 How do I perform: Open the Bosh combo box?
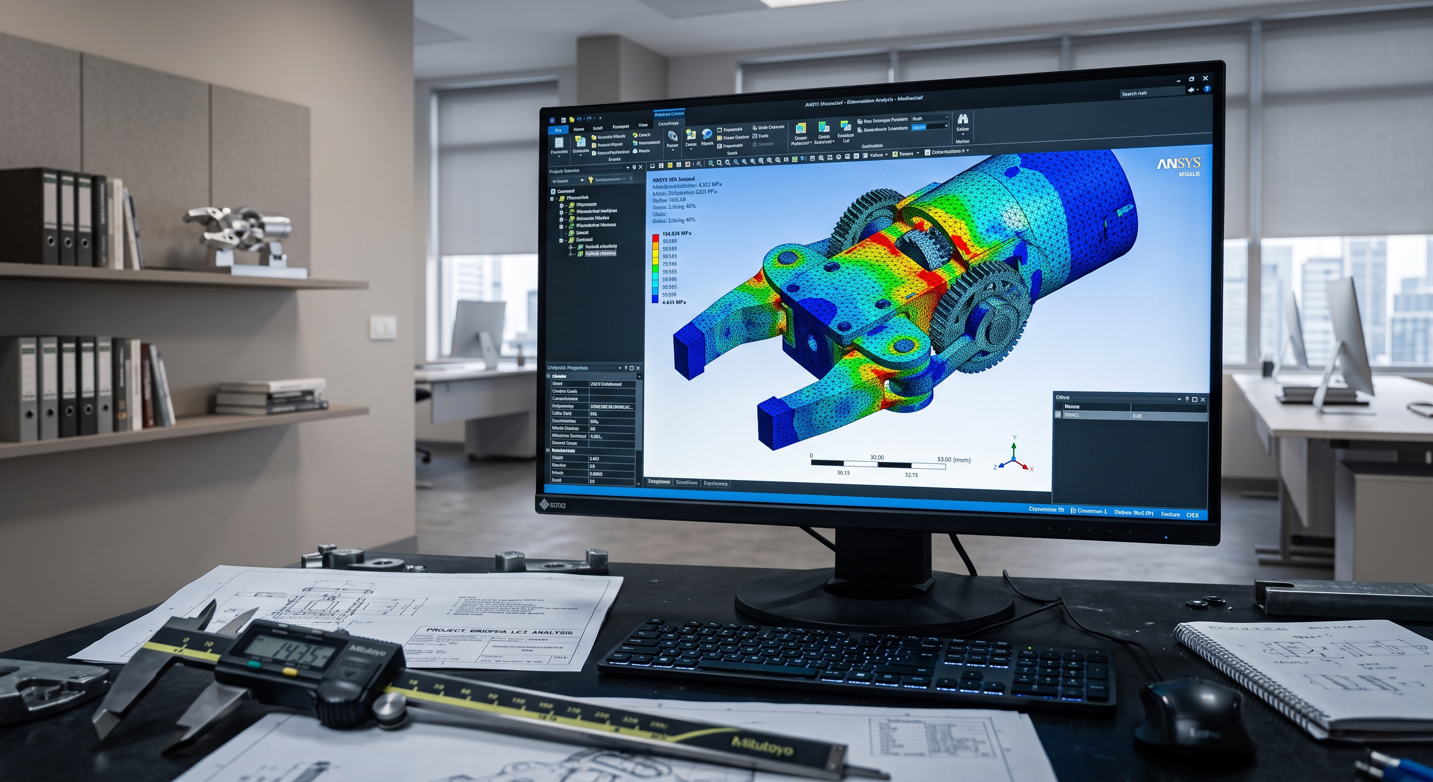tap(931, 119)
